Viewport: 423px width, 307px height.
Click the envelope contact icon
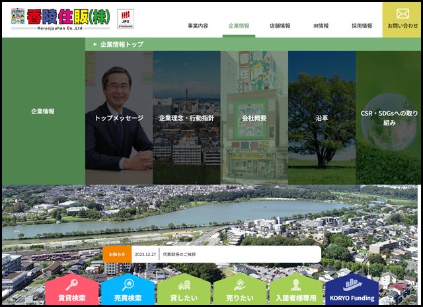(403, 13)
